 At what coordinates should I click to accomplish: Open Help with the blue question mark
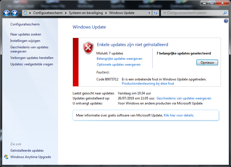coord(226,21)
